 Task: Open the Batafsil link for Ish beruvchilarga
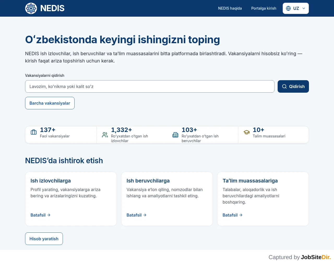[x=136, y=215]
